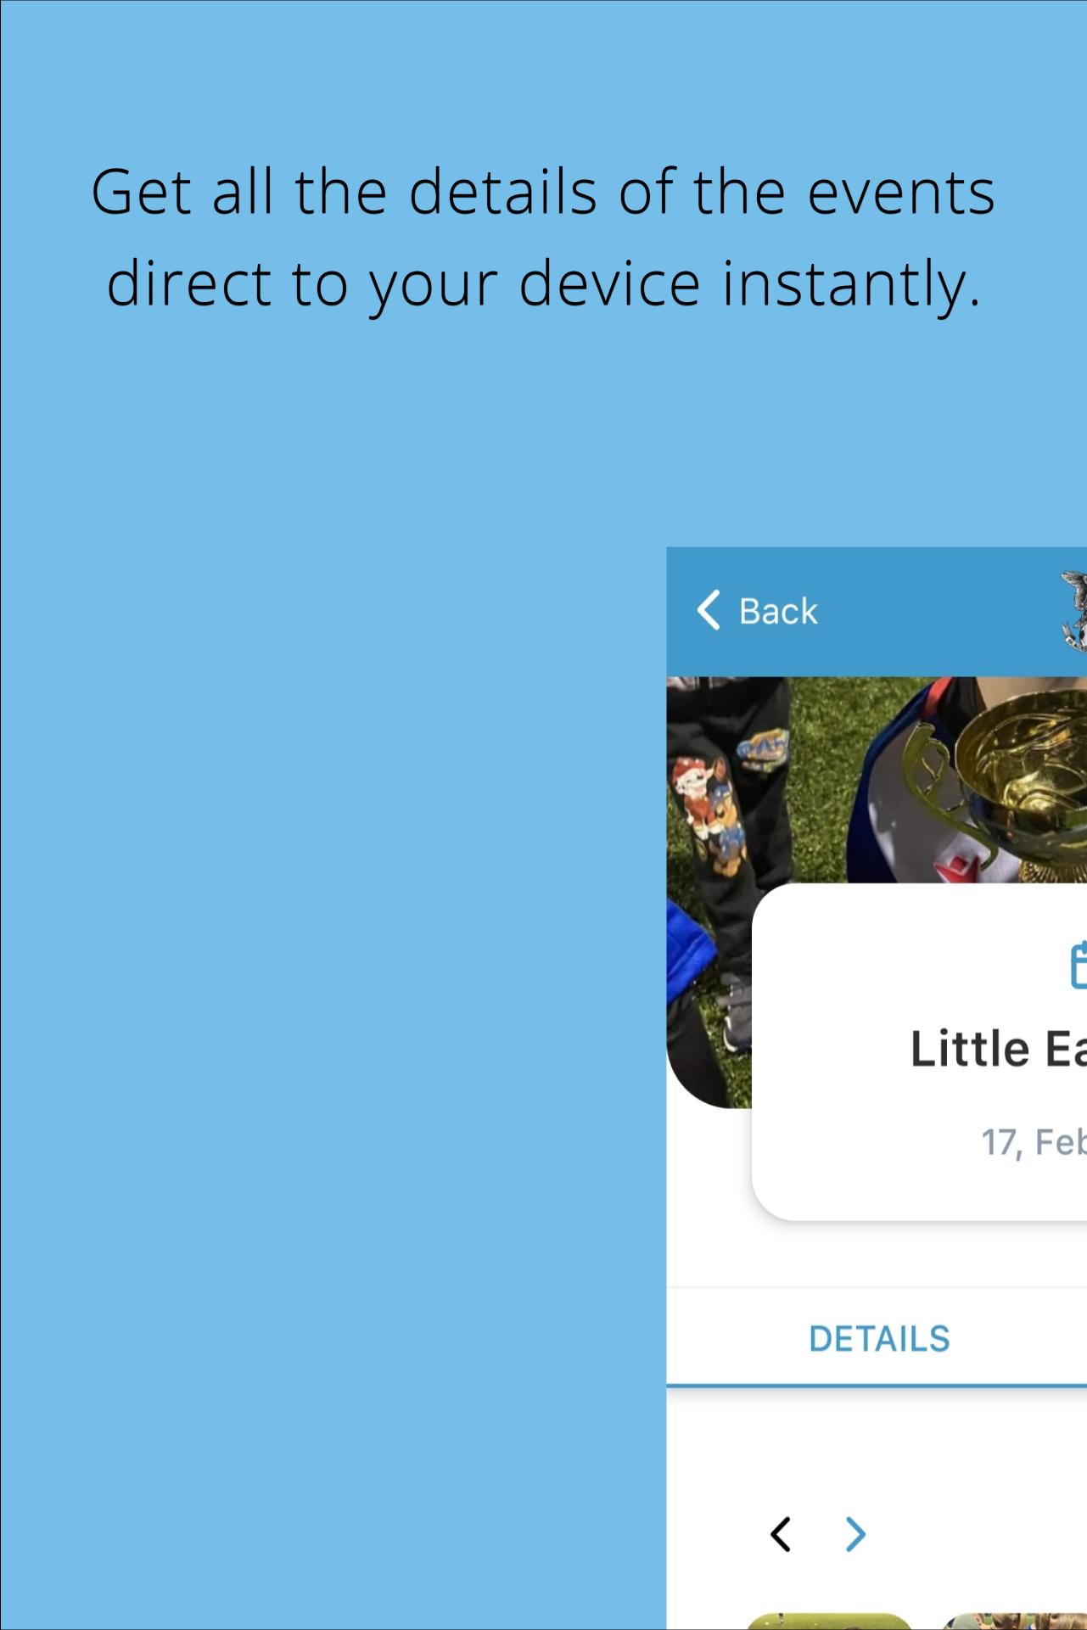
Task: Click the 'Get all the details' headline
Action: click(543, 192)
